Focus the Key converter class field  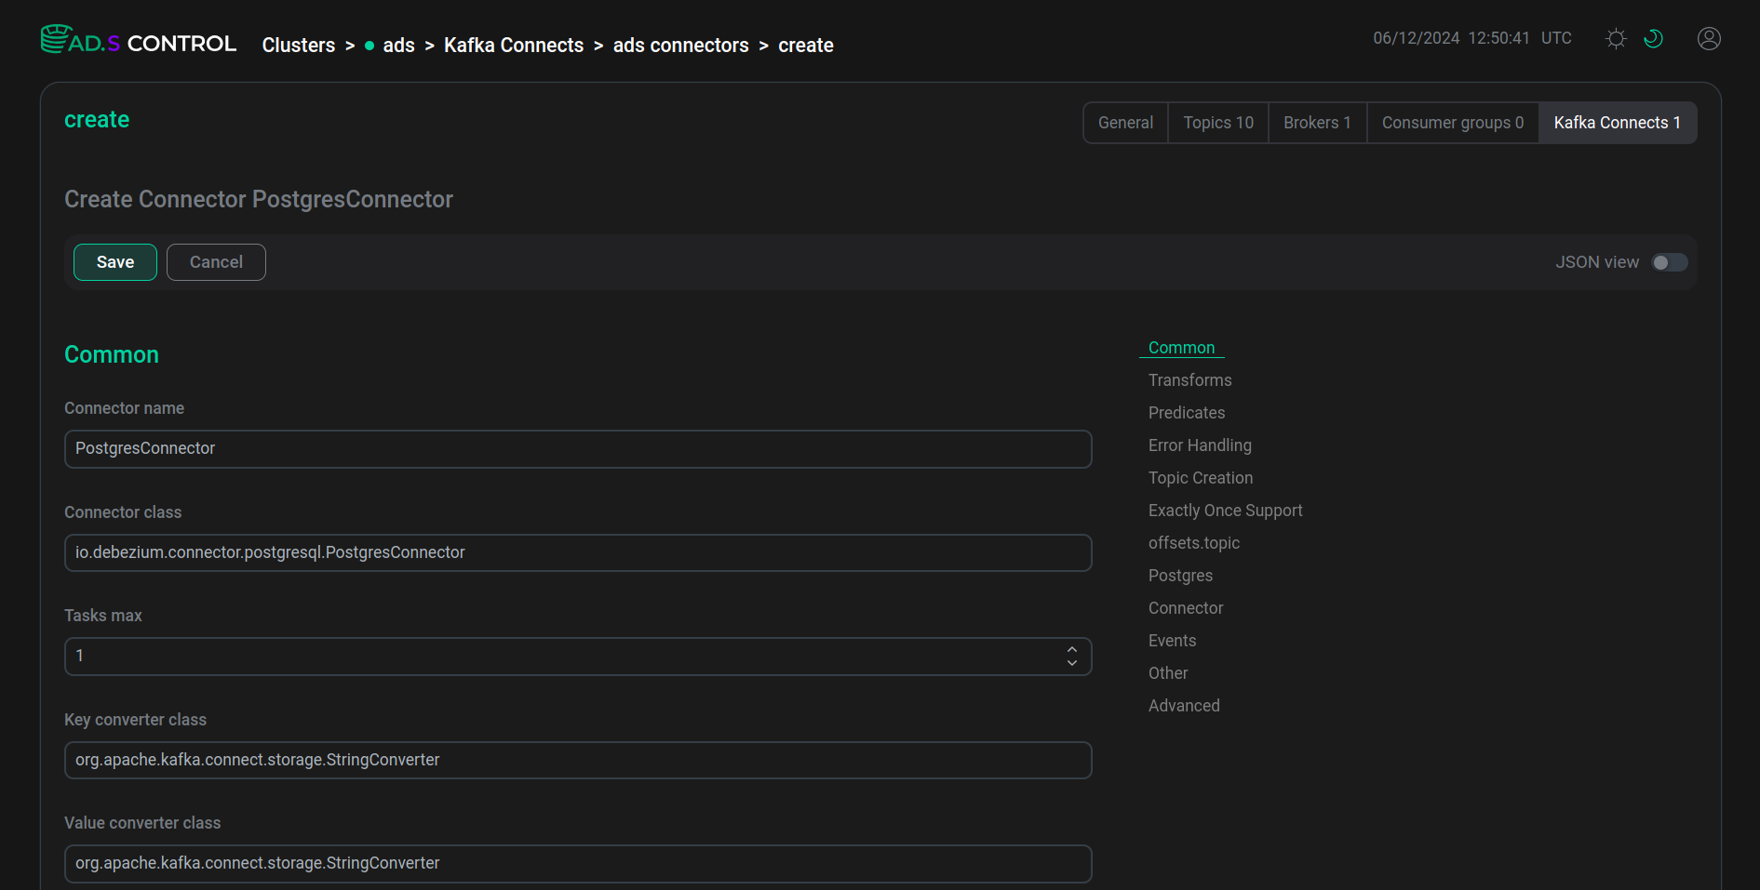tap(578, 761)
